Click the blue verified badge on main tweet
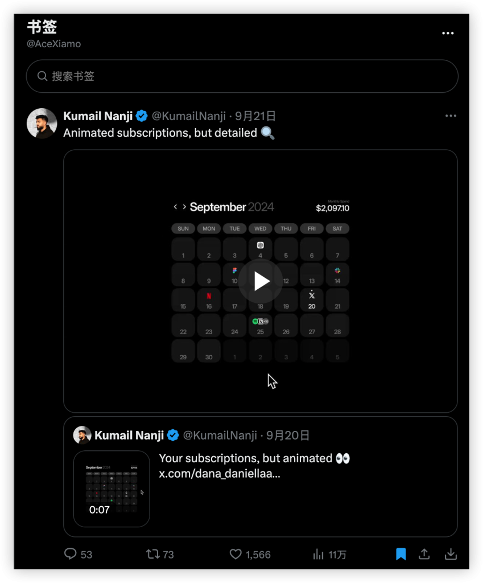The width and height of the screenshot is (483, 583). pyautogui.click(x=142, y=116)
